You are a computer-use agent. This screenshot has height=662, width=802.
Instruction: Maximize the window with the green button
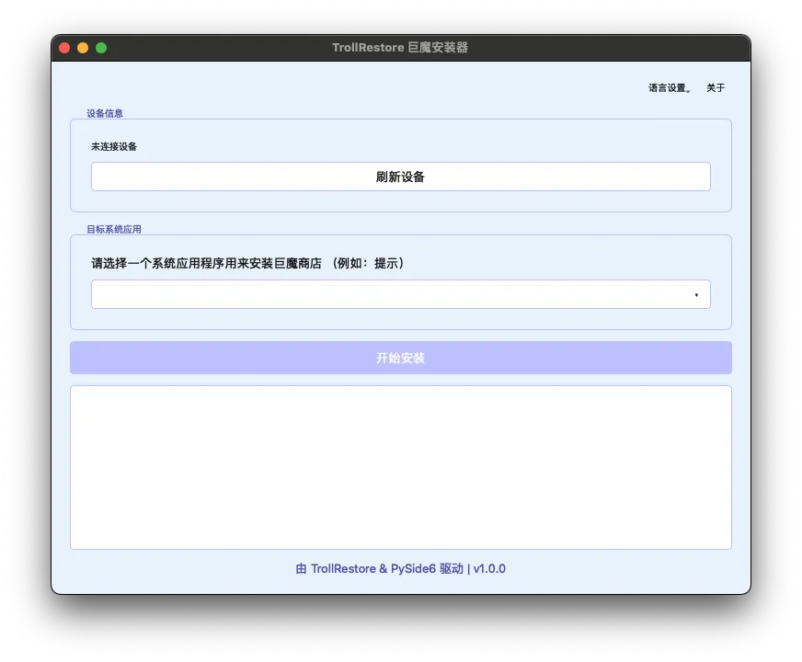tap(101, 48)
